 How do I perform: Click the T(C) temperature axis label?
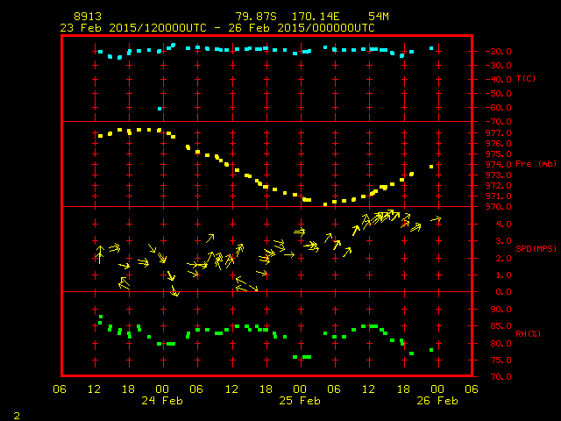click(526, 78)
